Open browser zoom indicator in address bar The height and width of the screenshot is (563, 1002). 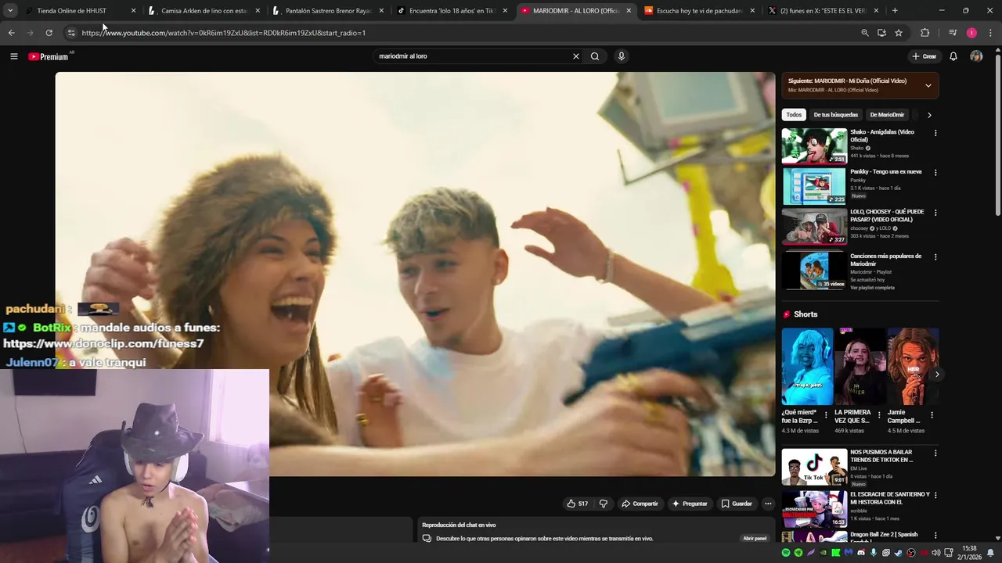tap(865, 33)
